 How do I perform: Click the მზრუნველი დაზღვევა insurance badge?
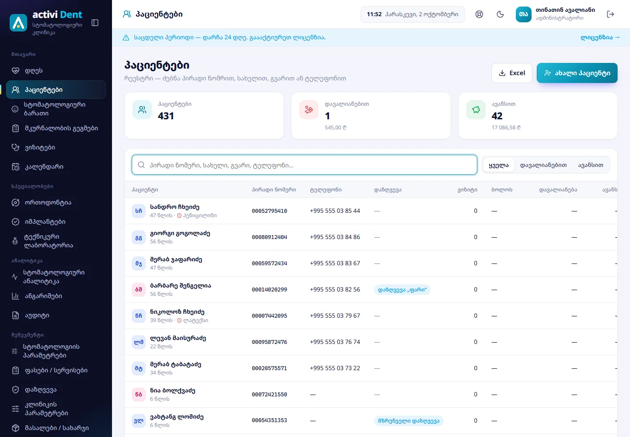(409, 421)
